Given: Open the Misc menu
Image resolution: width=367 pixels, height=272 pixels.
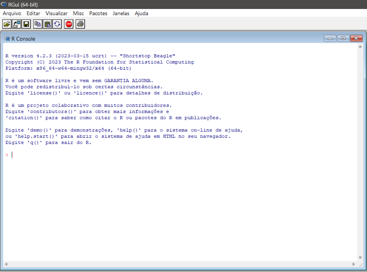Looking at the screenshot, I should 78,13.
